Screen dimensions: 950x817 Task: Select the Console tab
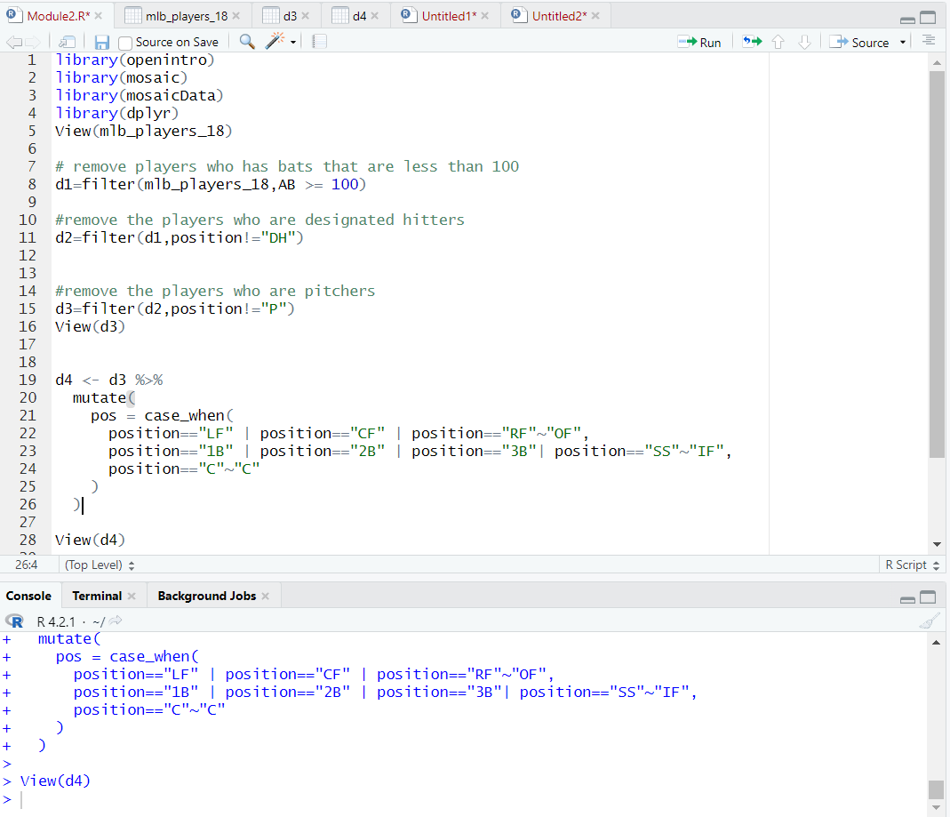click(28, 596)
